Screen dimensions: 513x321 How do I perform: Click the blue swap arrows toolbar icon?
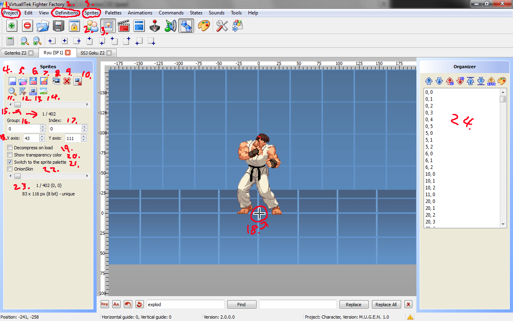click(186, 26)
